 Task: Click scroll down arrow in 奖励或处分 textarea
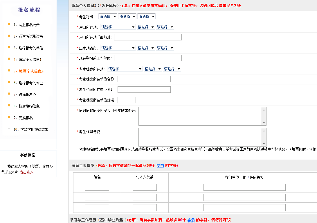tap(264, 123)
